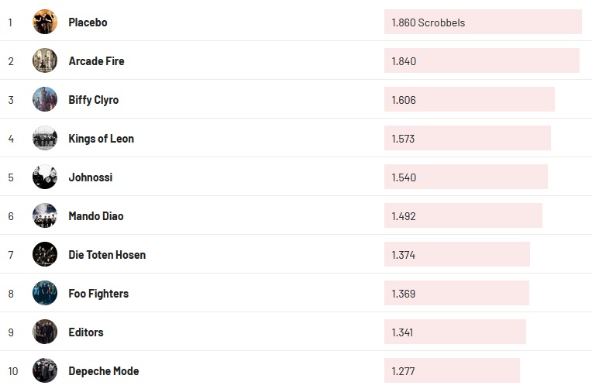Click the Biffy Clyro avatar thumbnail
This screenshot has height=389, width=592.
(x=45, y=99)
